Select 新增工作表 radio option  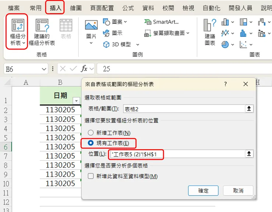[91, 133]
